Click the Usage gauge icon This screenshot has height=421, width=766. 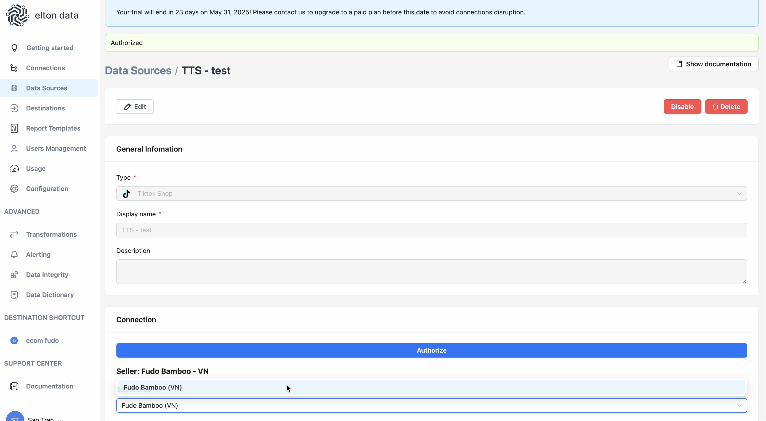(x=14, y=168)
